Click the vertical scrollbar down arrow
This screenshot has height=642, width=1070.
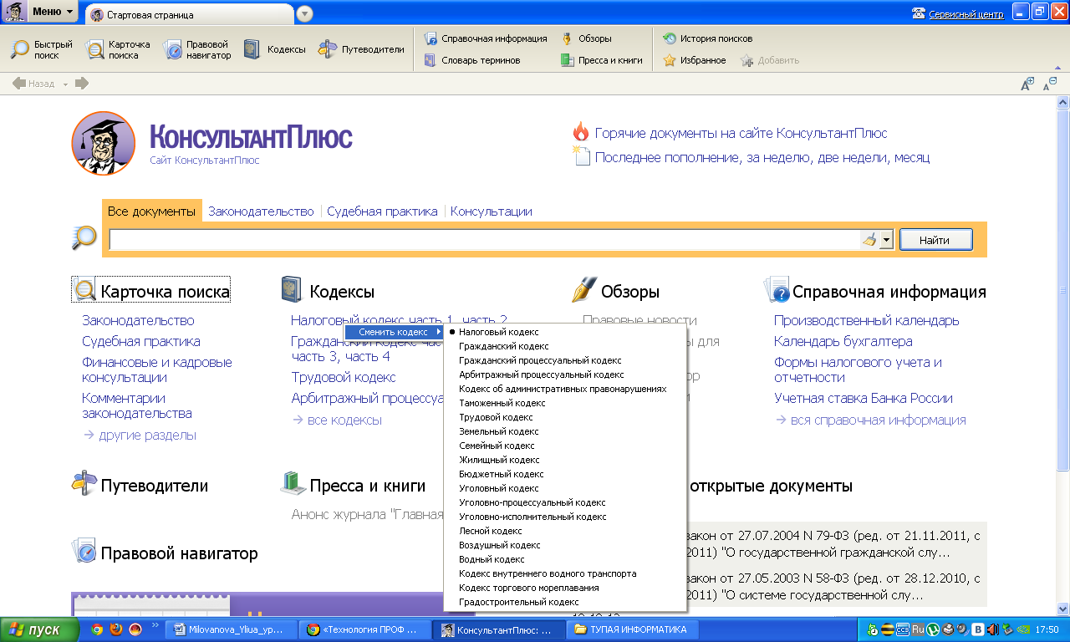(x=1062, y=609)
